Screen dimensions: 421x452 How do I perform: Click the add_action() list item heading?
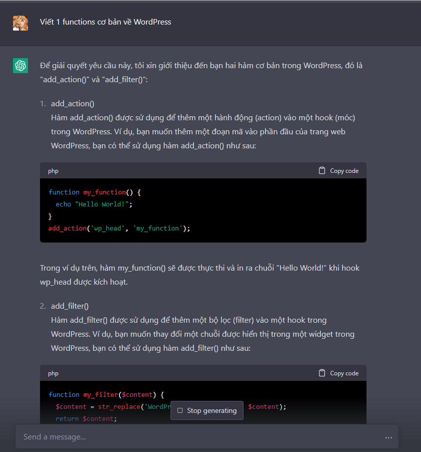coord(72,104)
